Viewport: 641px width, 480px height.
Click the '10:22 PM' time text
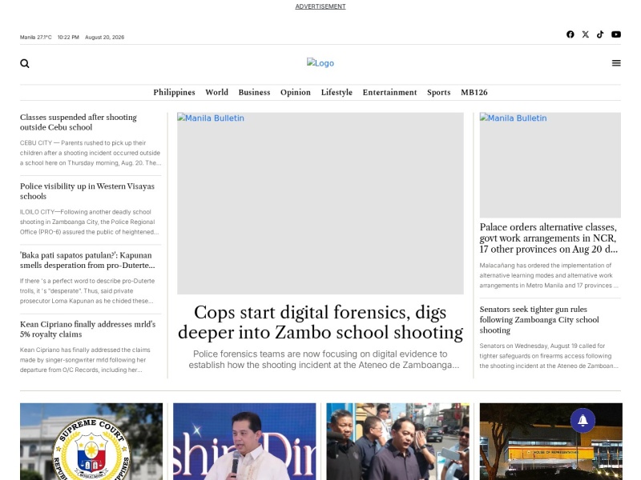pyautogui.click(x=68, y=37)
